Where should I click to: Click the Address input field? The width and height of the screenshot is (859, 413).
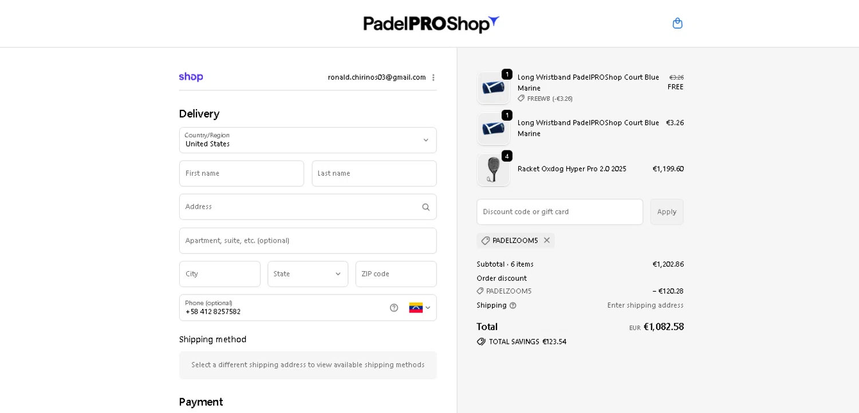(308, 206)
